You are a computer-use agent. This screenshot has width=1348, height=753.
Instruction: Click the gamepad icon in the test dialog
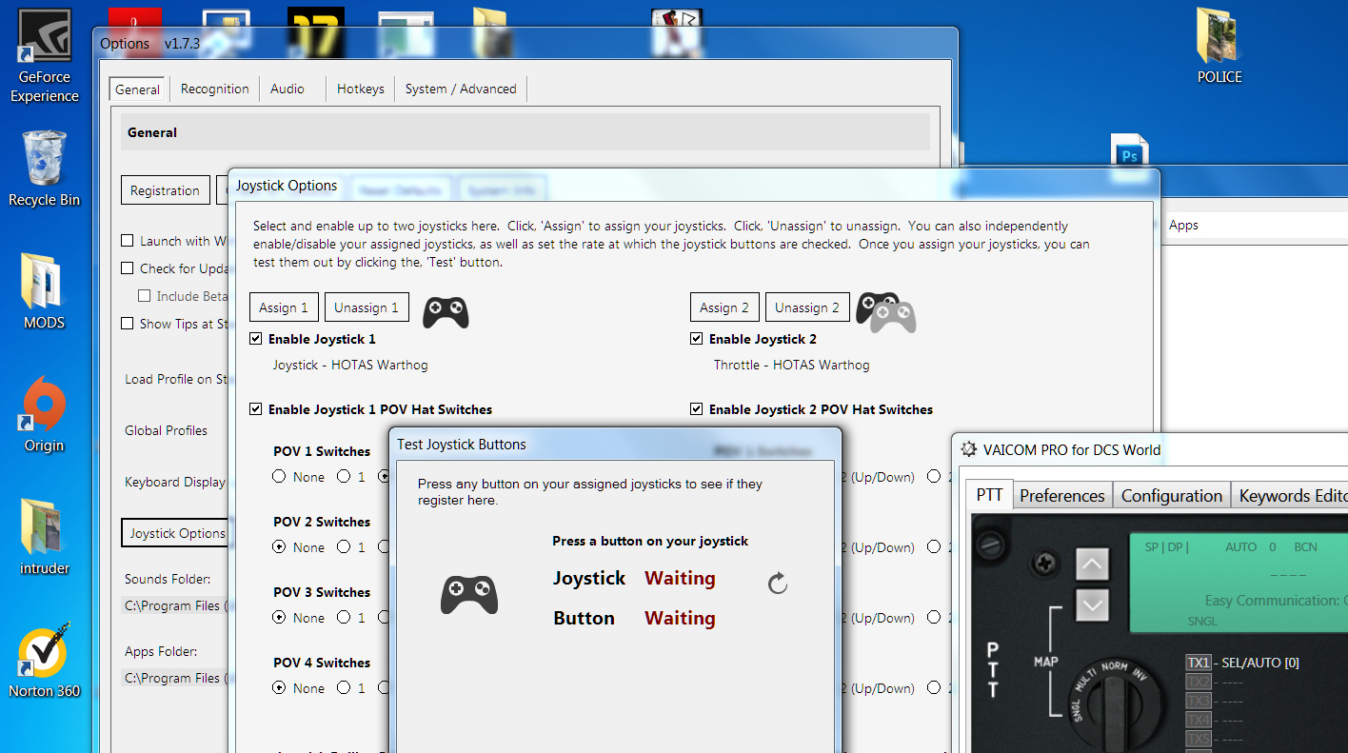(469, 595)
